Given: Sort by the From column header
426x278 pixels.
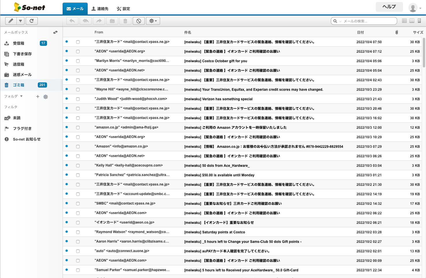Looking at the screenshot, I should [99, 32].
